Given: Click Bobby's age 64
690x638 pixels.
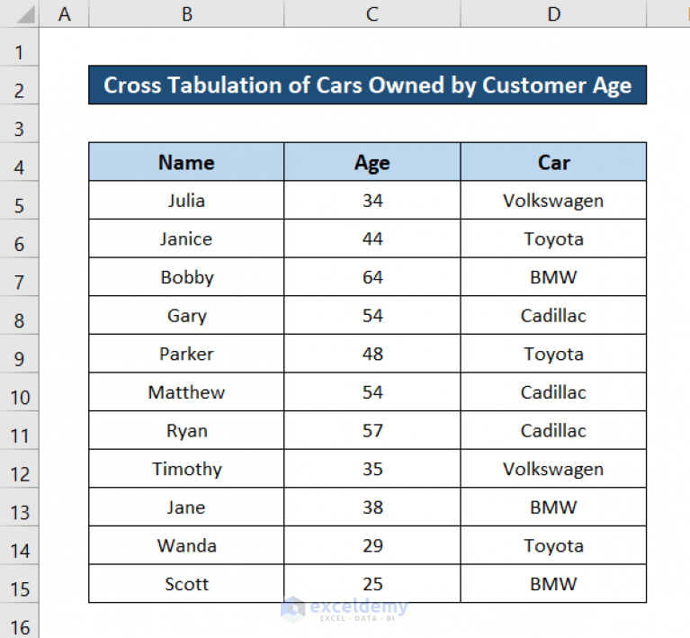Looking at the screenshot, I should 372,277.
